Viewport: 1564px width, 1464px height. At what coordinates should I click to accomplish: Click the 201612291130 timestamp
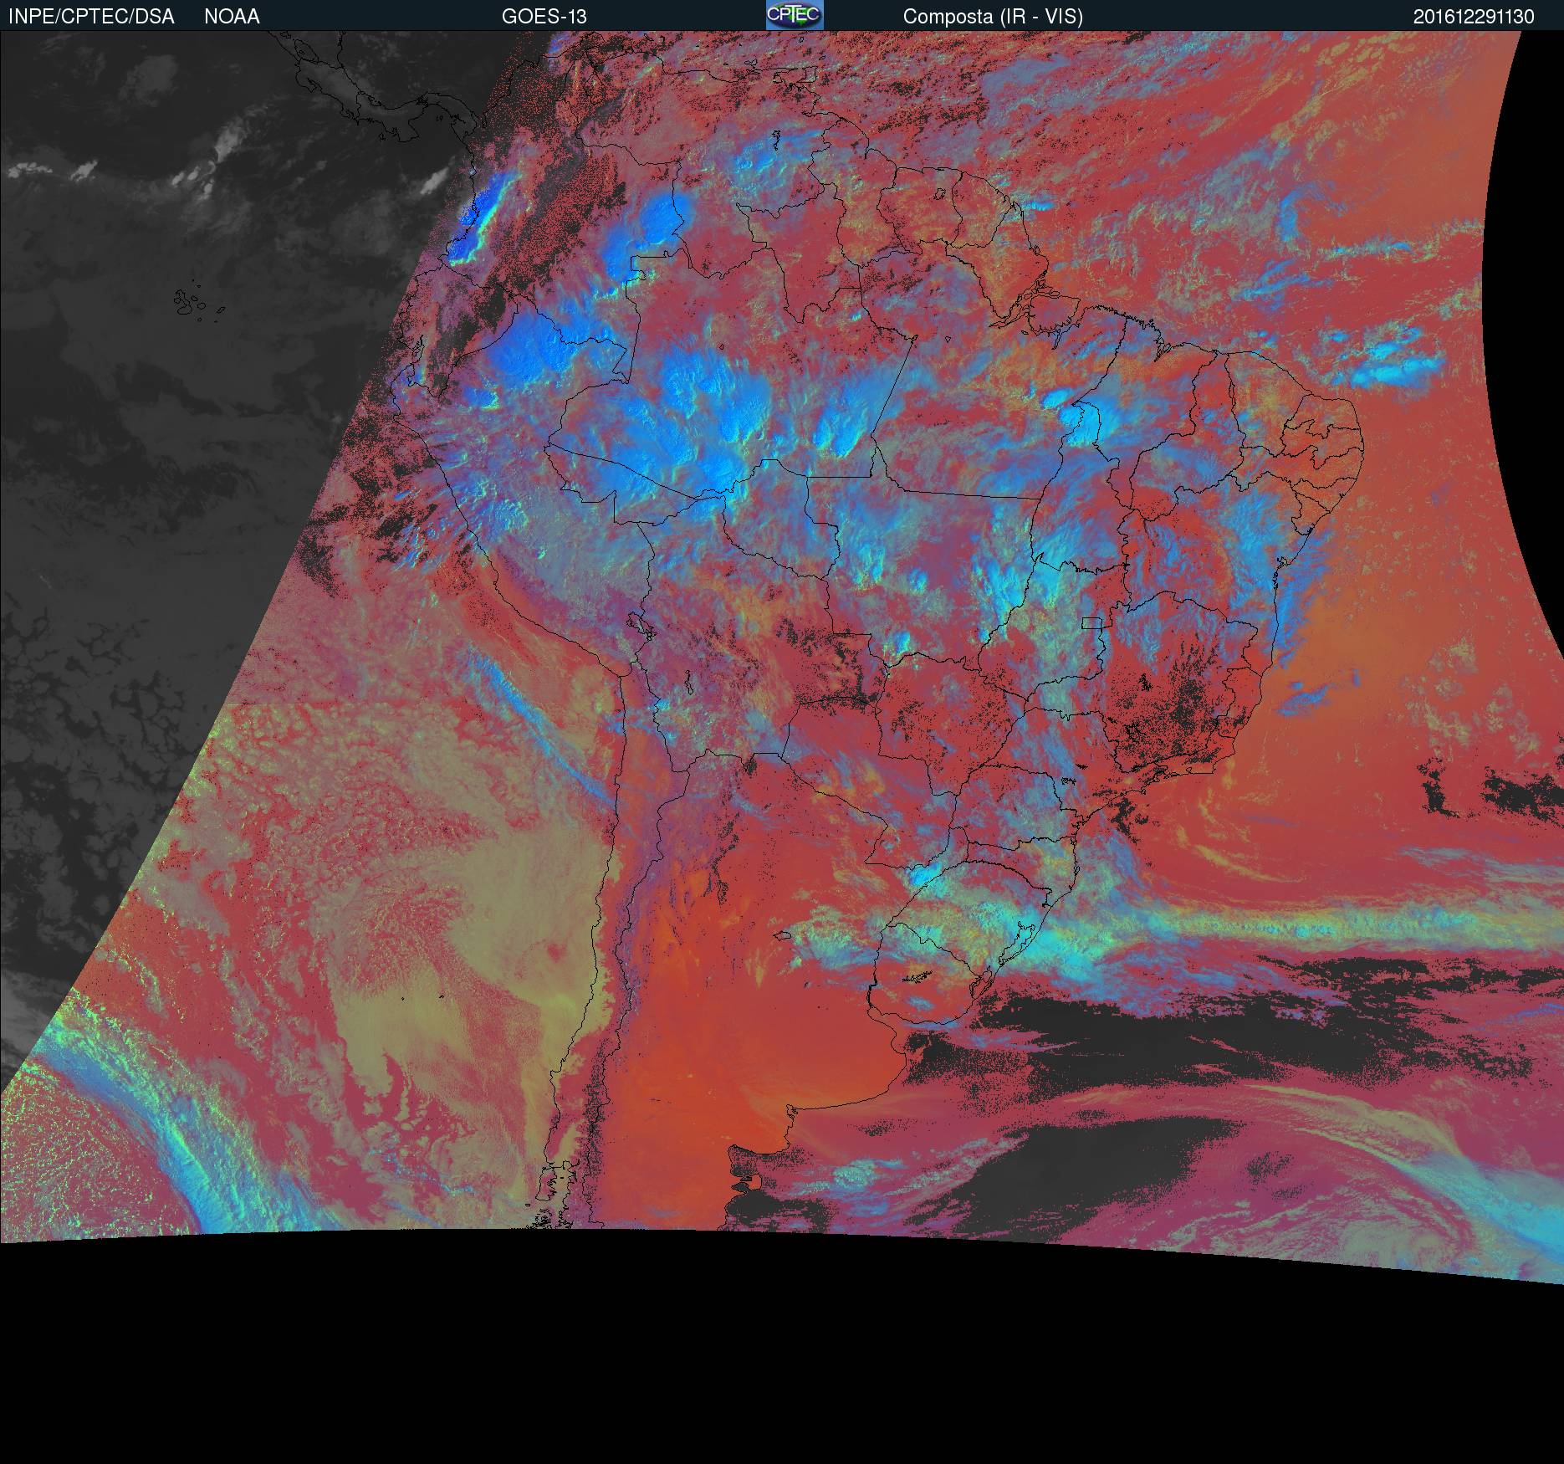[1473, 17]
